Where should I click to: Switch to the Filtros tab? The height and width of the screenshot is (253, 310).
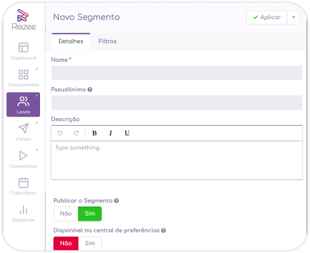coord(108,41)
